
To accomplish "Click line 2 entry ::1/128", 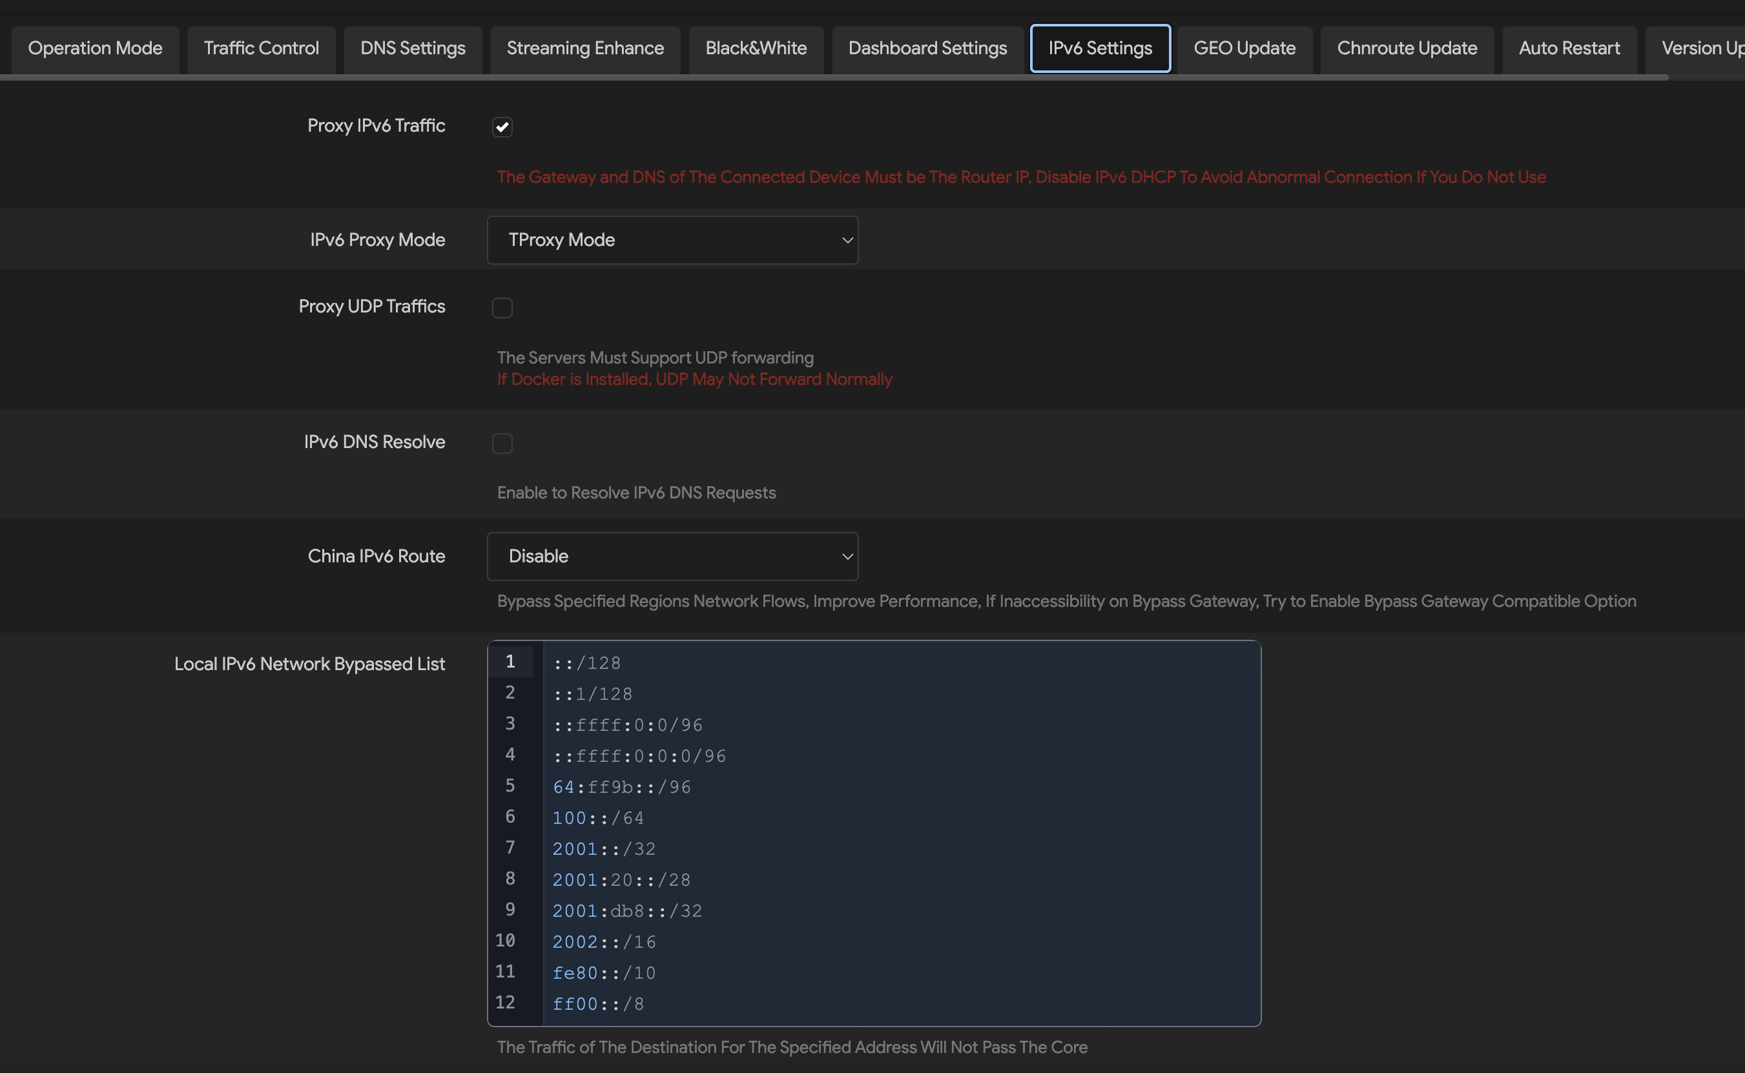I will click(x=593, y=694).
